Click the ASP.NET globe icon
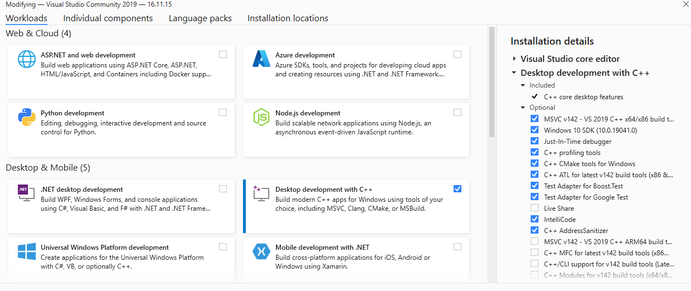 click(27, 59)
